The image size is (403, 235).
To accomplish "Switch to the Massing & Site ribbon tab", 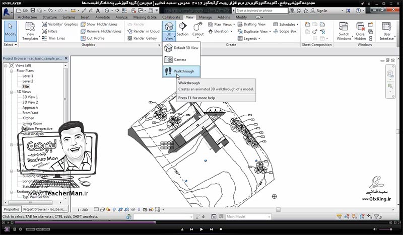I will [x=145, y=17].
